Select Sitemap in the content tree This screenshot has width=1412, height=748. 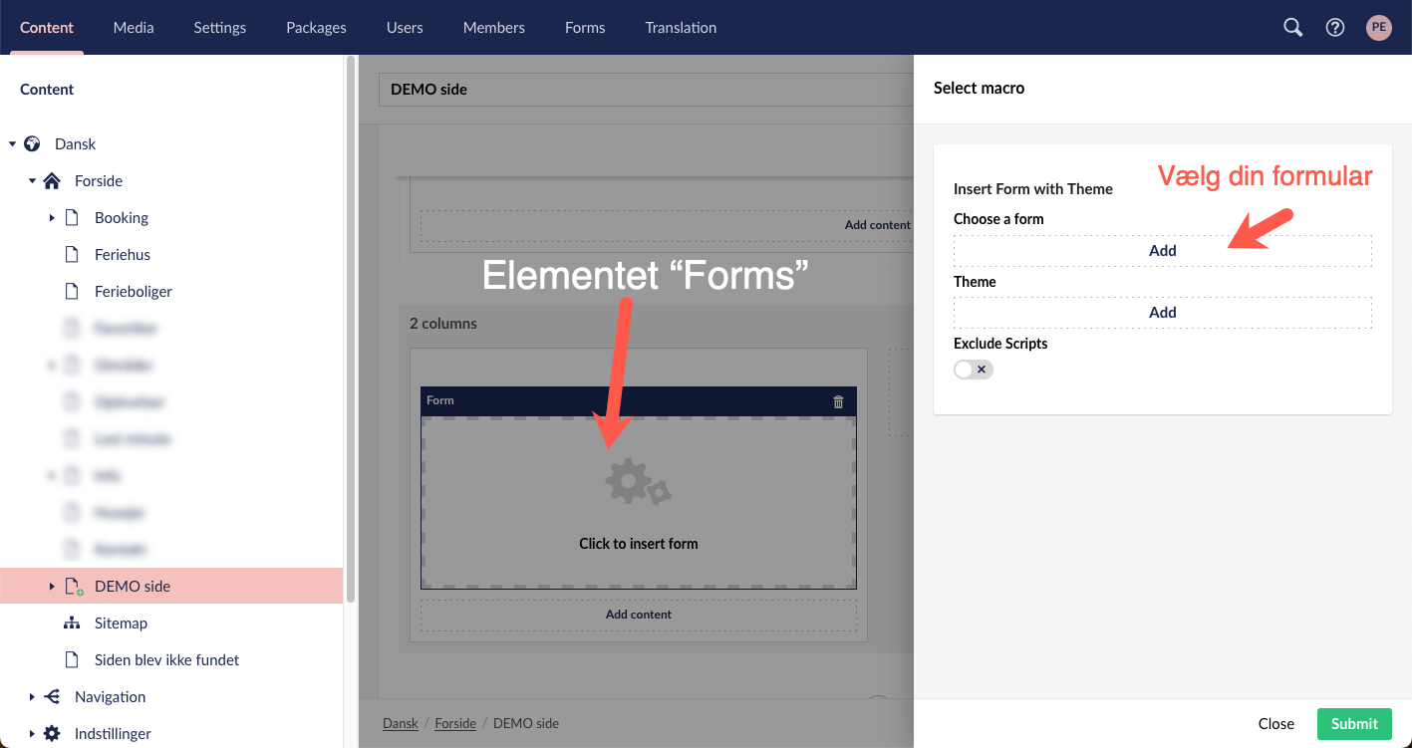click(x=121, y=623)
